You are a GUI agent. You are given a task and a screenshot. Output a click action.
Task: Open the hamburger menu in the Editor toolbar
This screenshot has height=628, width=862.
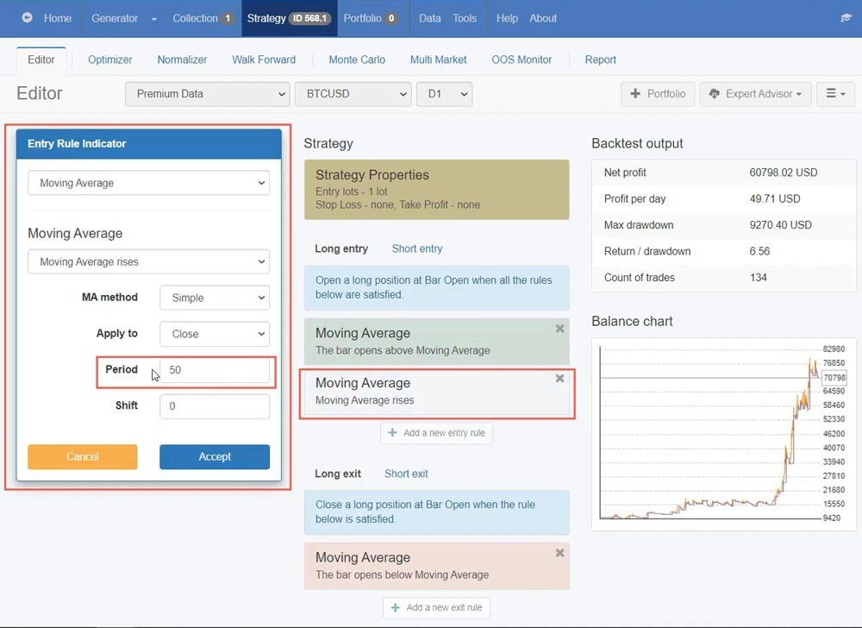point(835,94)
